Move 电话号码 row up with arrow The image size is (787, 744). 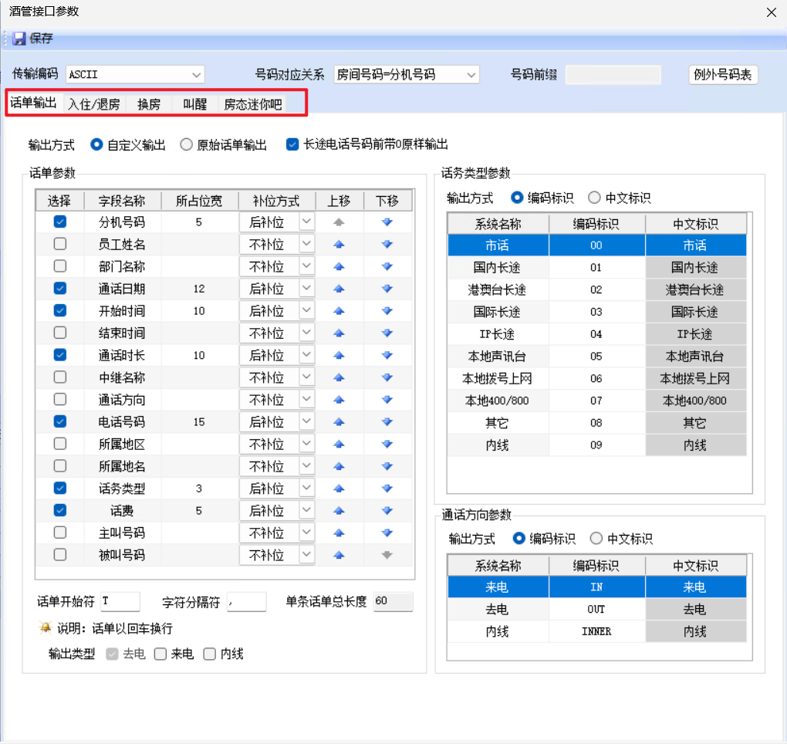pos(339,422)
